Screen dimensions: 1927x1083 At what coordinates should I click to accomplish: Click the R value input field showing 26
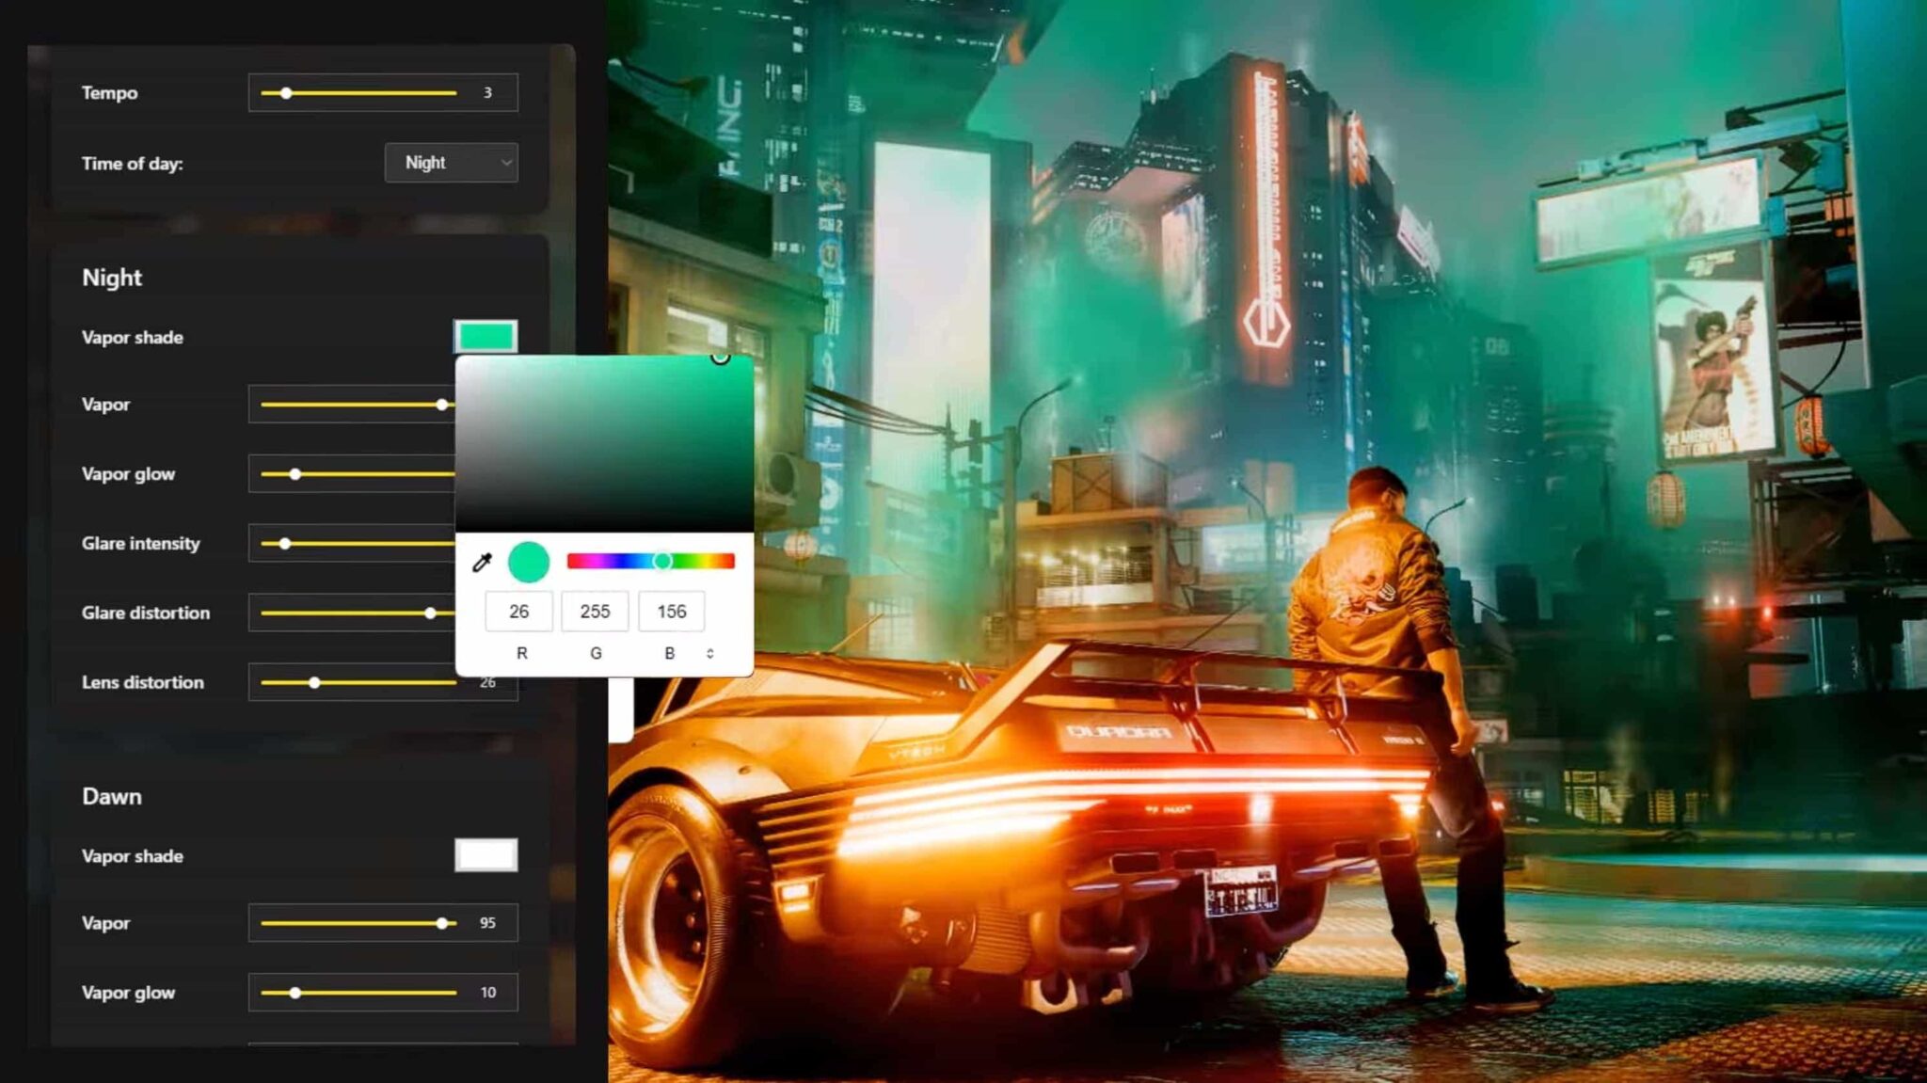click(518, 611)
